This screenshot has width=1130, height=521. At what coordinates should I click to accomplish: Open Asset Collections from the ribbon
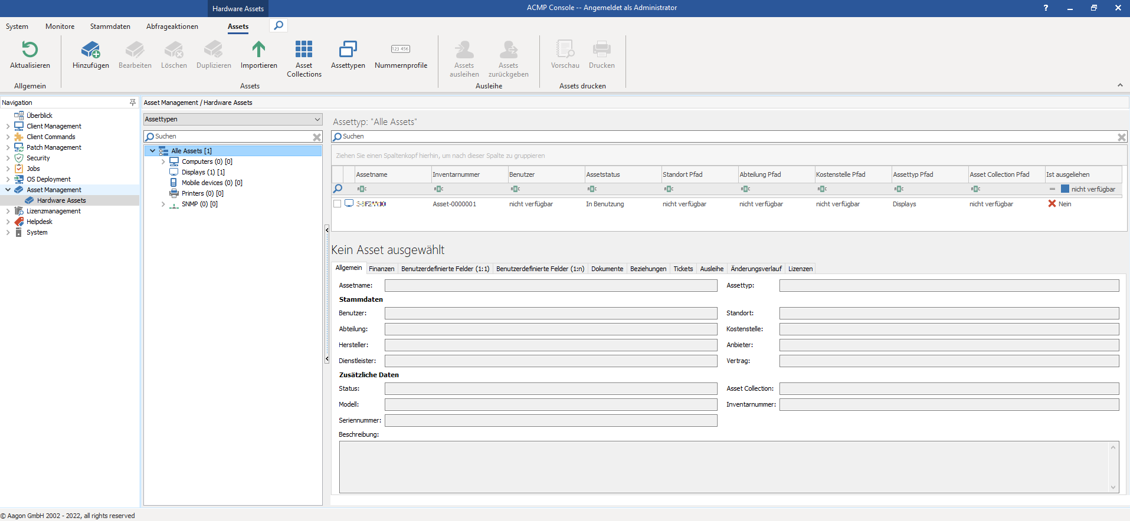[x=304, y=59]
